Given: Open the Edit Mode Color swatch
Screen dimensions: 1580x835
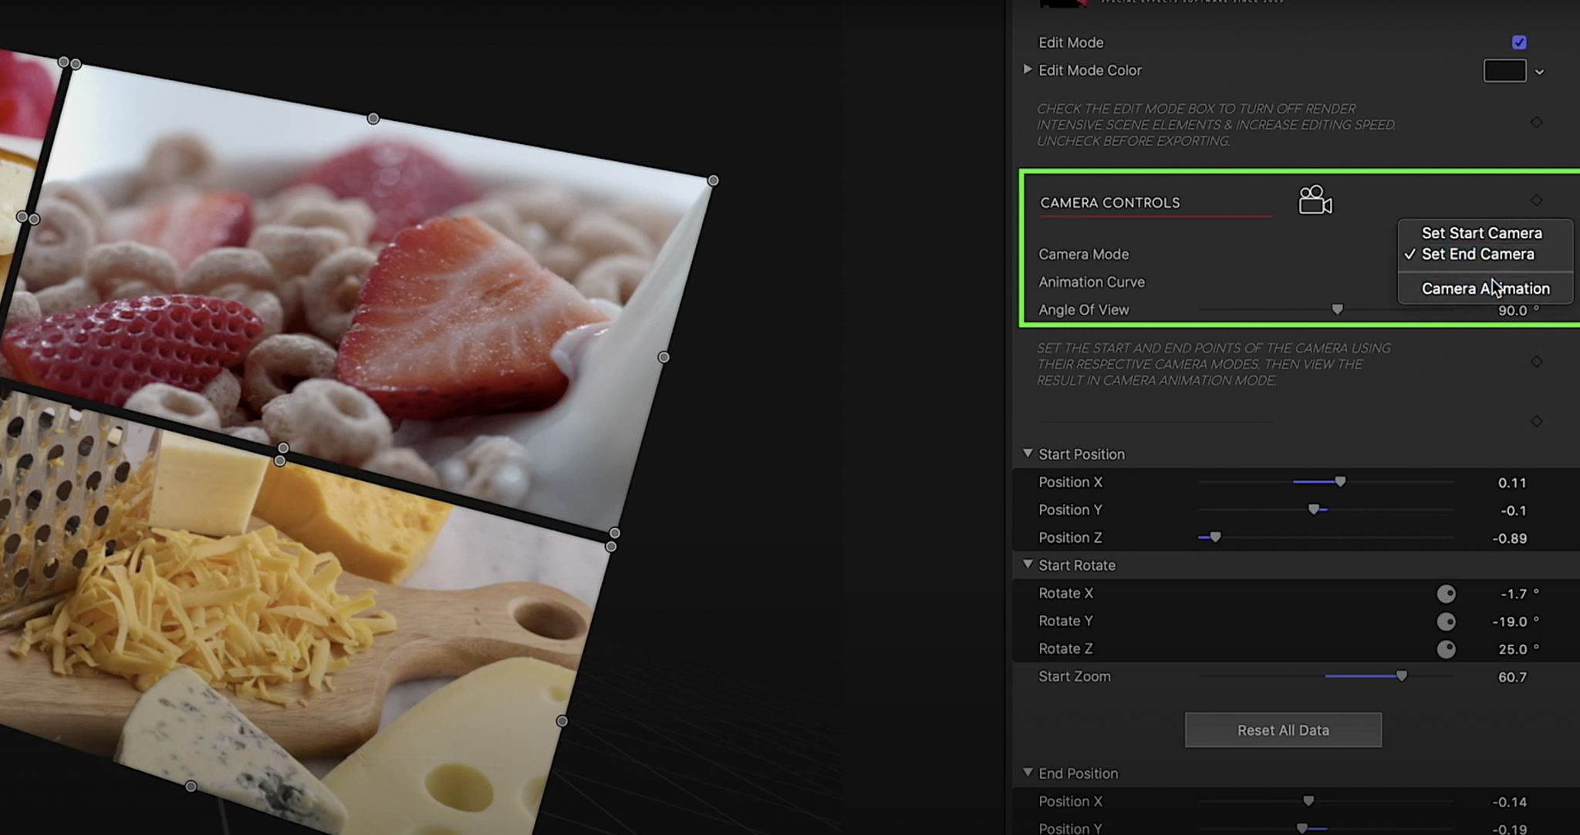Looking at the screenshot, I should [1504, 71].
